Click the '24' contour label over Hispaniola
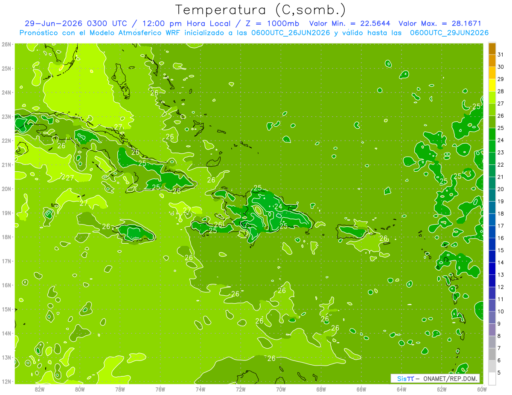 click(x=278, y=207)
